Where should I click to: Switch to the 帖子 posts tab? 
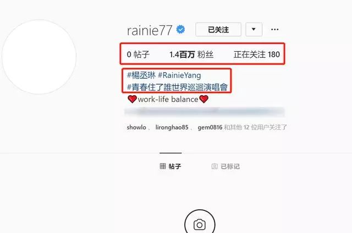coord(170,166)
